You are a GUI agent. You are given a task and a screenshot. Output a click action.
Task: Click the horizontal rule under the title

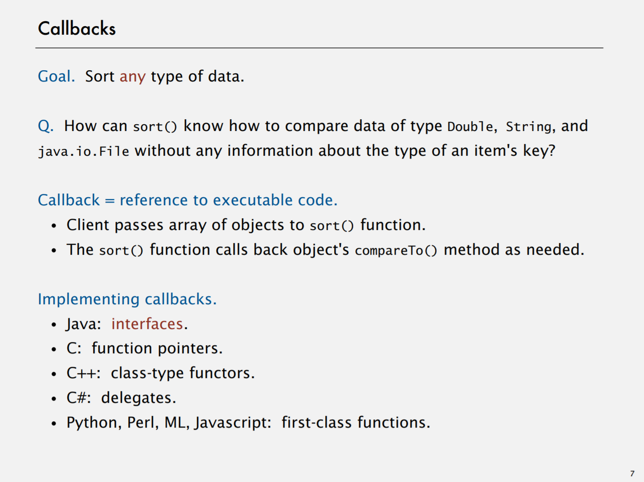click(319, 48)
